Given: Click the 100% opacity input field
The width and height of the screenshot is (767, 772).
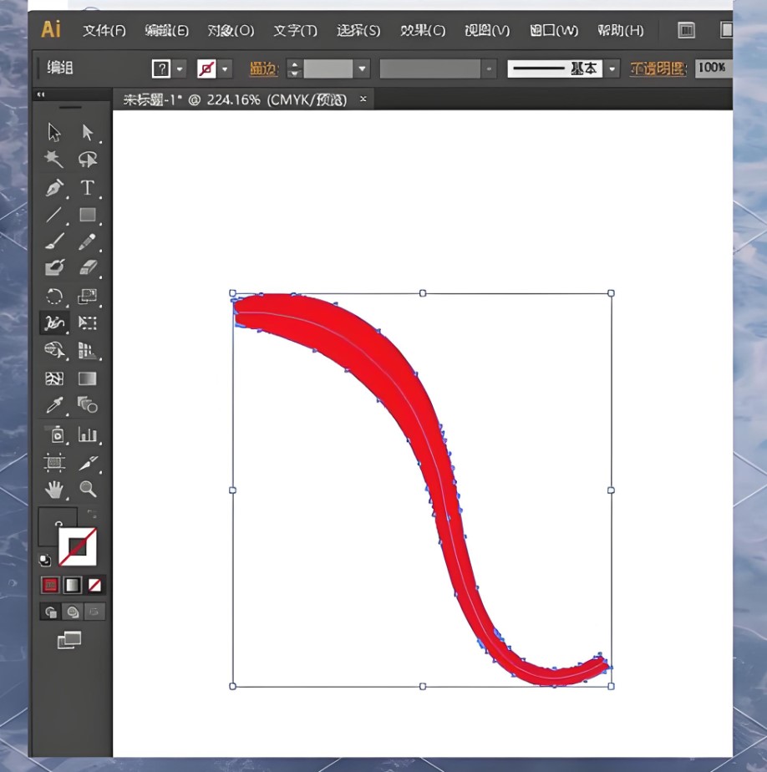Looking at the screenshot, I should [712, 68].
